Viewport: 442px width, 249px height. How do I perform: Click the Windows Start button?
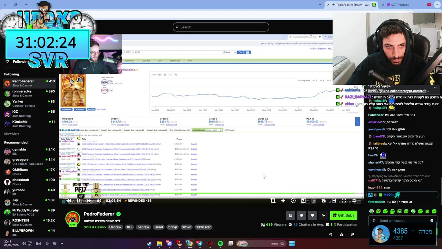click(292, 243)
